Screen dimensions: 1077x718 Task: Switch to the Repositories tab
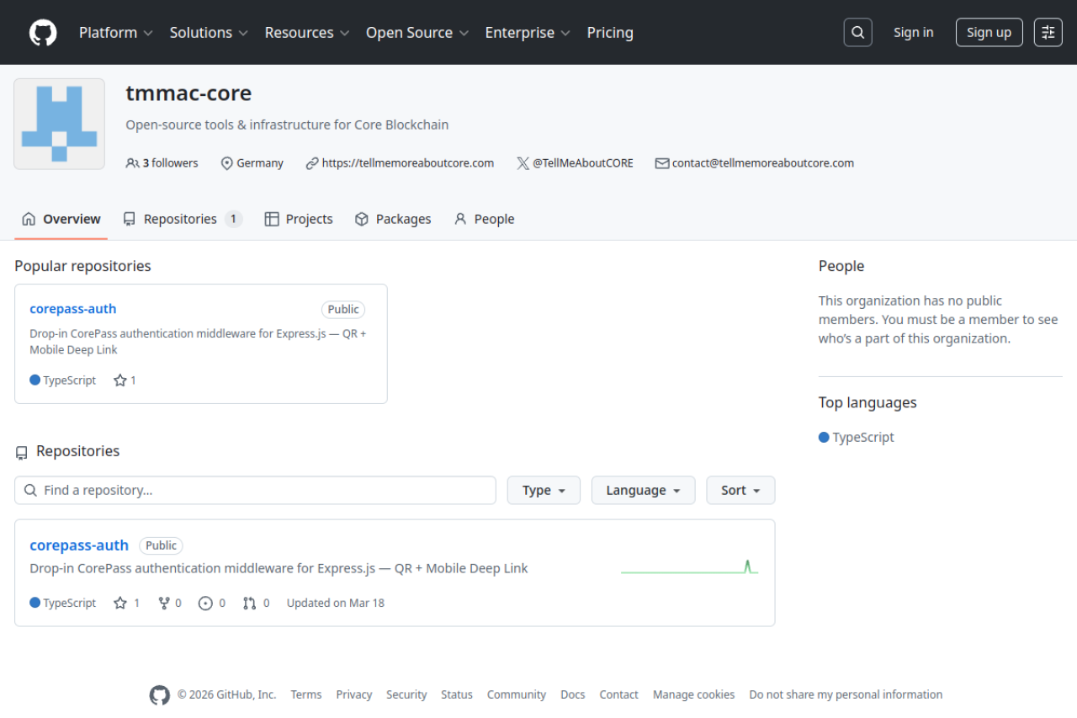pos(182,219)
